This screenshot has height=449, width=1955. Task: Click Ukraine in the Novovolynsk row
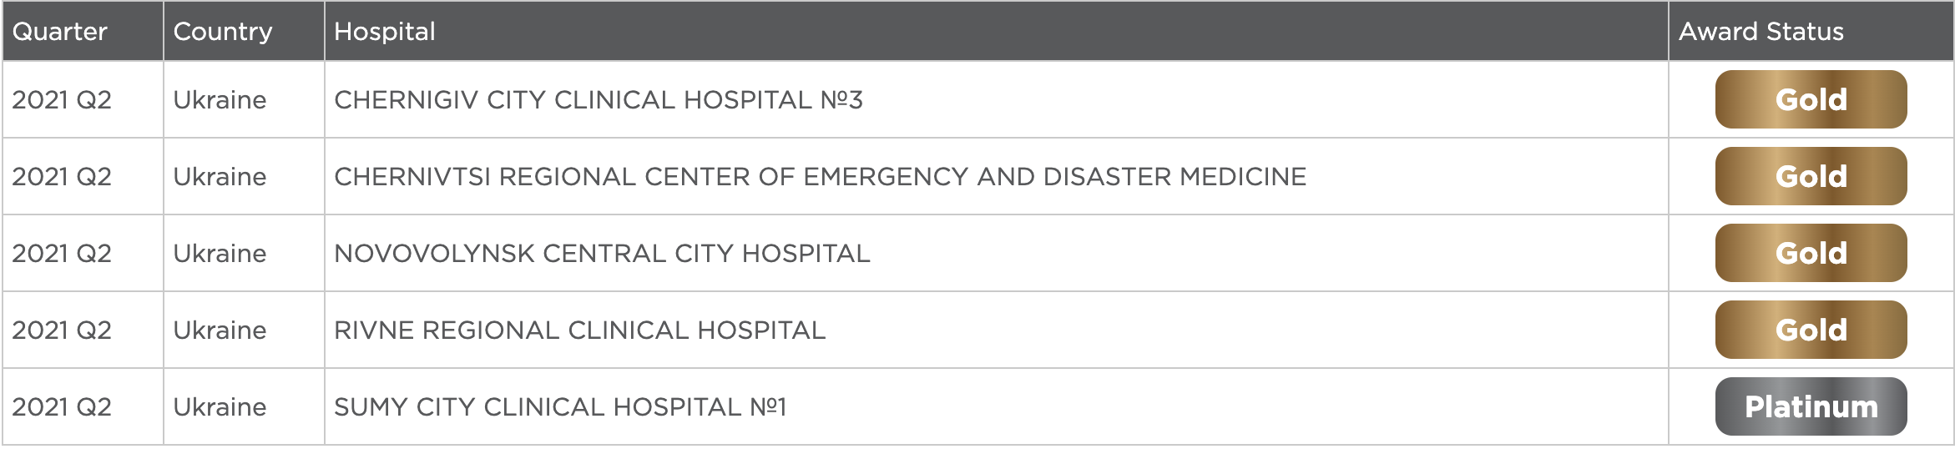tap(220, 254)
